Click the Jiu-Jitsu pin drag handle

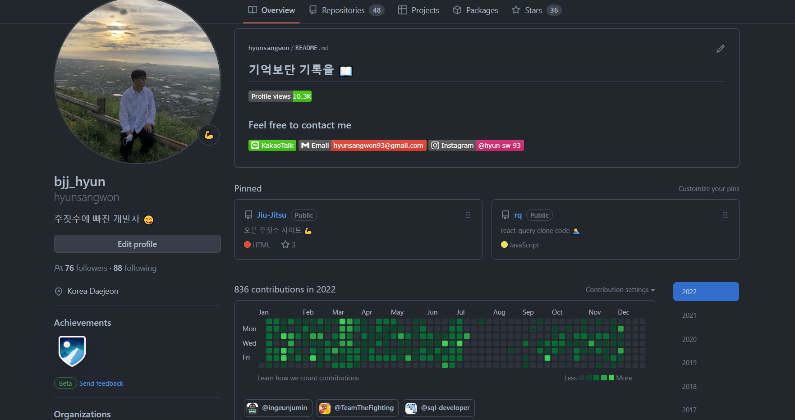[x=468, y=215]
